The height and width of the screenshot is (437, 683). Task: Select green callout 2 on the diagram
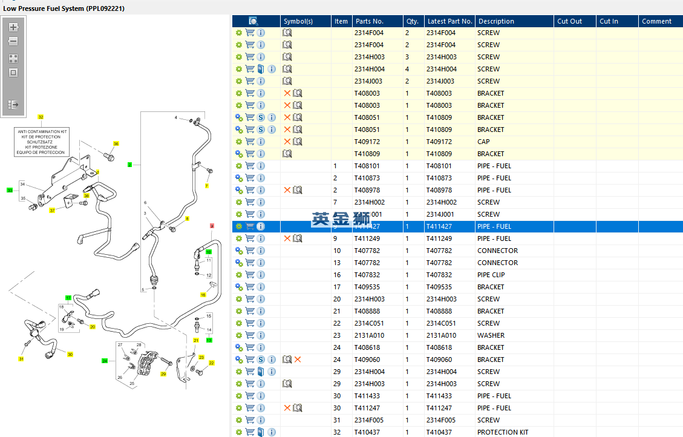click(x=129, y=165)
